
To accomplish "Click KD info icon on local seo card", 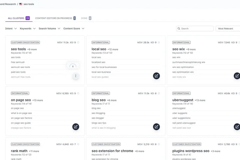I will (x=159, y=43).
